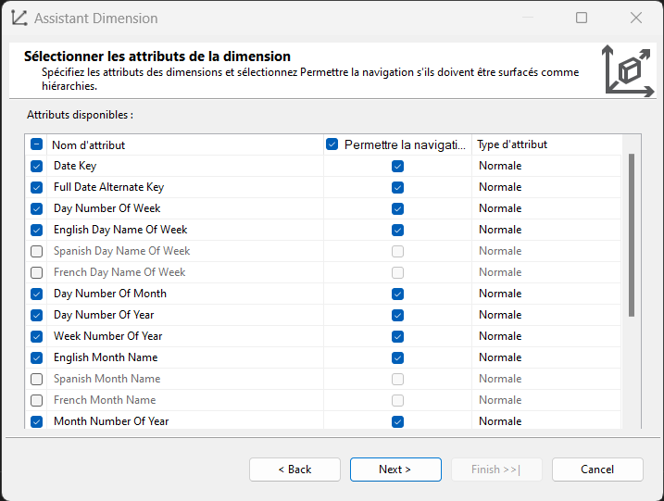Return to previous step with Back
Screen dimensions: 664x501
pyautogui.click(x=294, y=470)
